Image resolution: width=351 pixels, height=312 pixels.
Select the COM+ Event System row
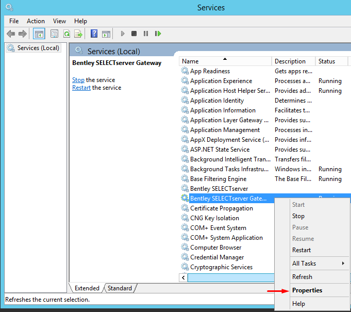tap(227, 228)
